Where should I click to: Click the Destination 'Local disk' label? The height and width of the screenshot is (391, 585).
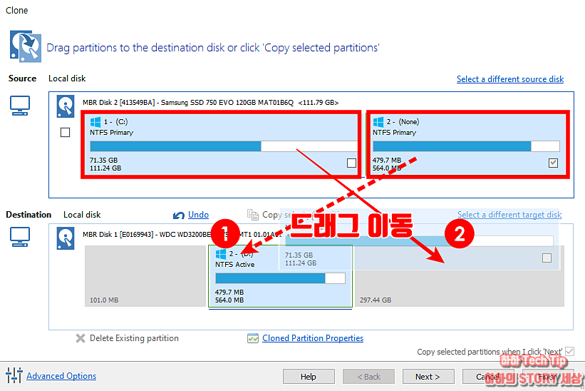(x=82, y=215)
